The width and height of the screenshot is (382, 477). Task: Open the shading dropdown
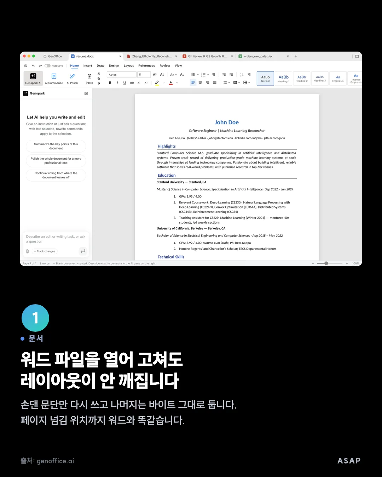[x=237, y=82]
